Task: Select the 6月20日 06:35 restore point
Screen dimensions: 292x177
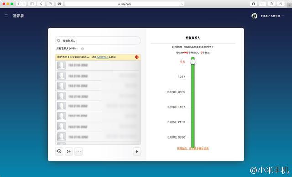Action: coord(177,92)
